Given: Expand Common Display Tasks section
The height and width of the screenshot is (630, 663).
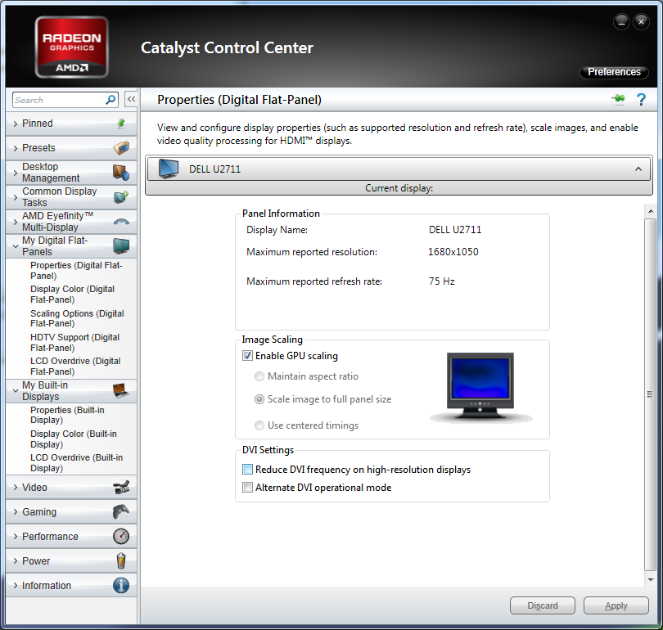Looking at the screenshot, I should coord(71,197).
